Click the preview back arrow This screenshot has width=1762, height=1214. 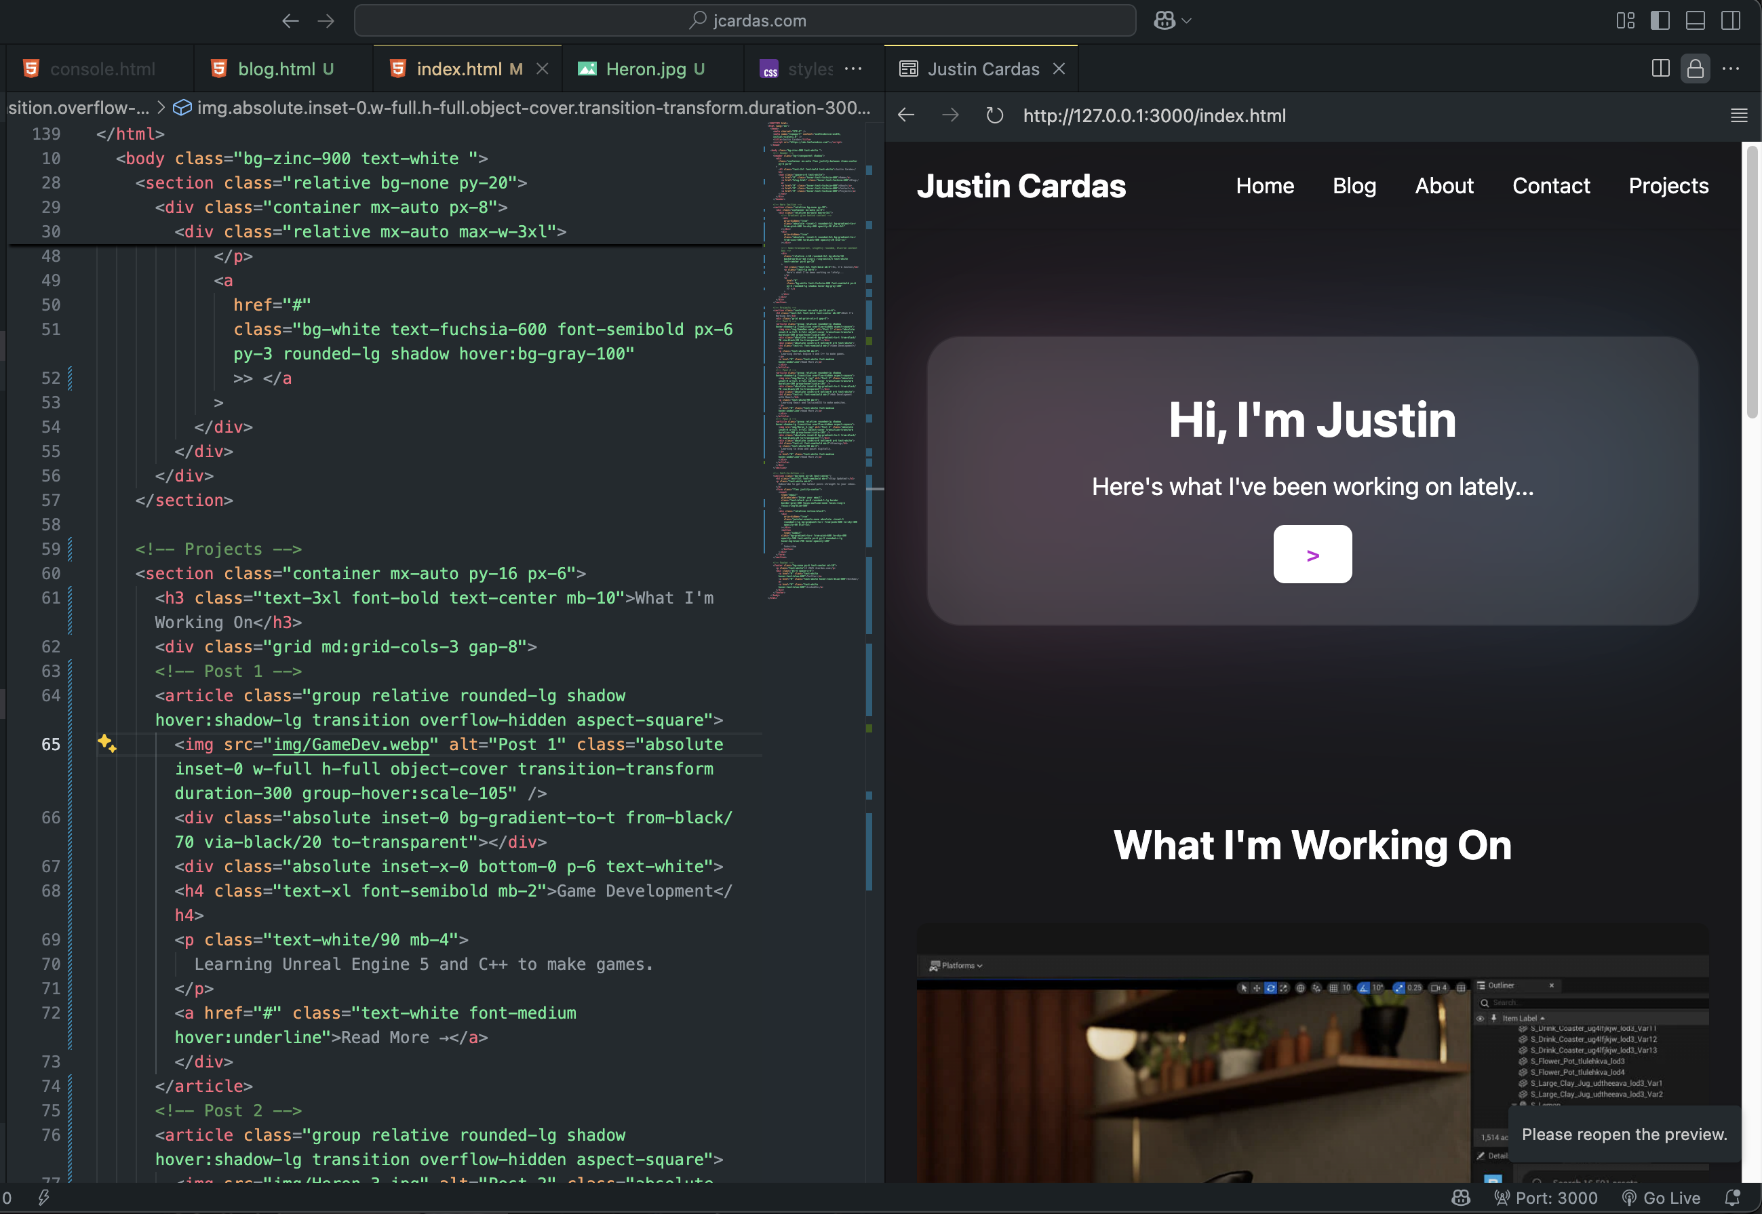905,115
